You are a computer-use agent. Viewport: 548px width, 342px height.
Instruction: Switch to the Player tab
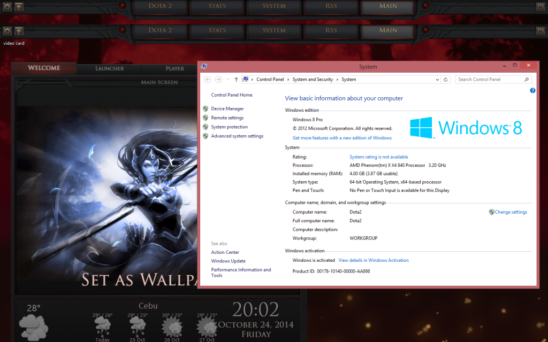click(174, 68)
